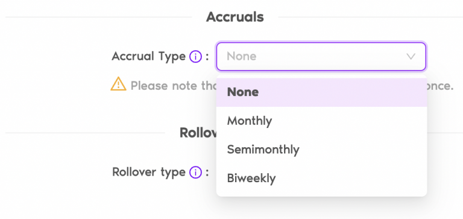Click the Accruals section heading
463x219 pixels.
(x=235, y=17)
